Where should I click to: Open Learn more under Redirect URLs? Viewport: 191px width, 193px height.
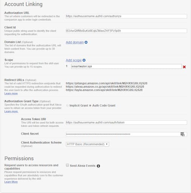(11, 93)
